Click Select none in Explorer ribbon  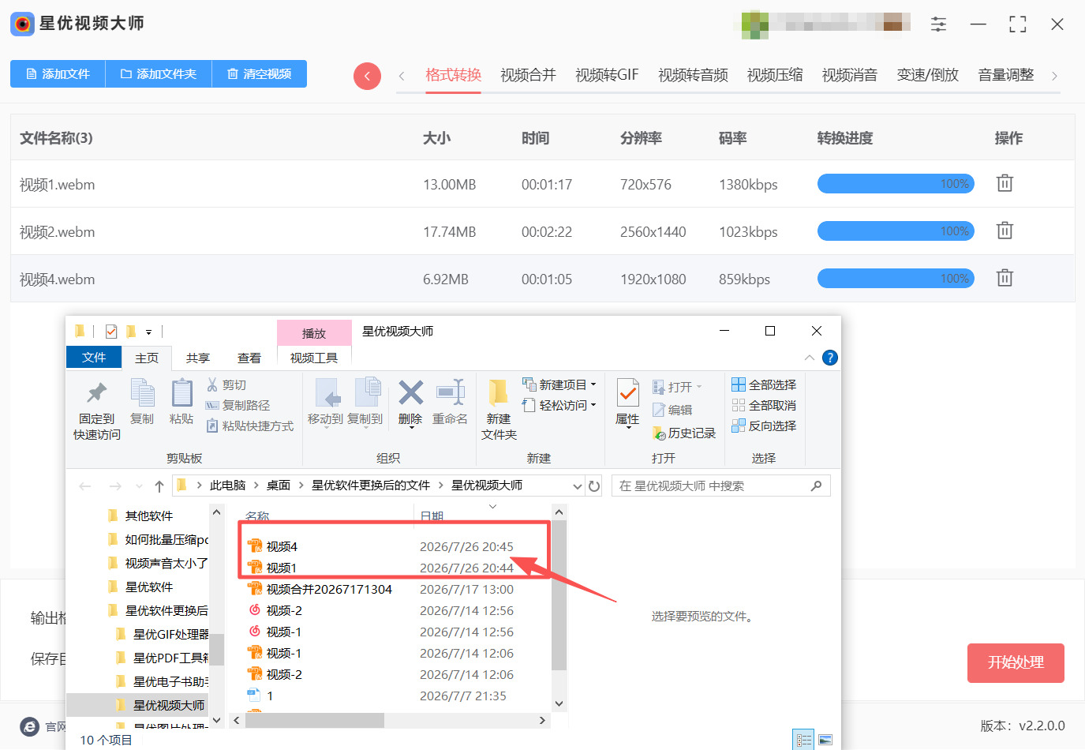(764, 405)
